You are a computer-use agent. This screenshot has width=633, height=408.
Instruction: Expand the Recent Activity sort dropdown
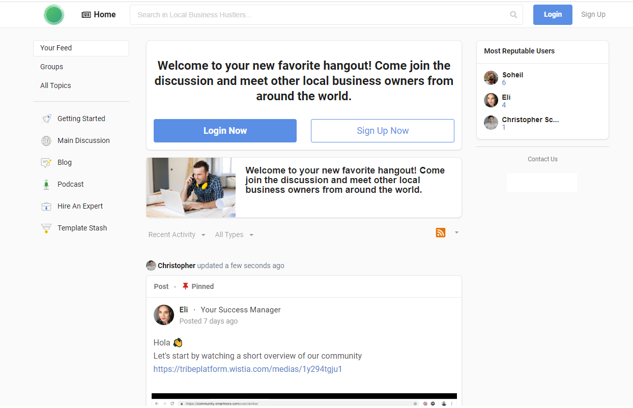[x=177, y=235]
